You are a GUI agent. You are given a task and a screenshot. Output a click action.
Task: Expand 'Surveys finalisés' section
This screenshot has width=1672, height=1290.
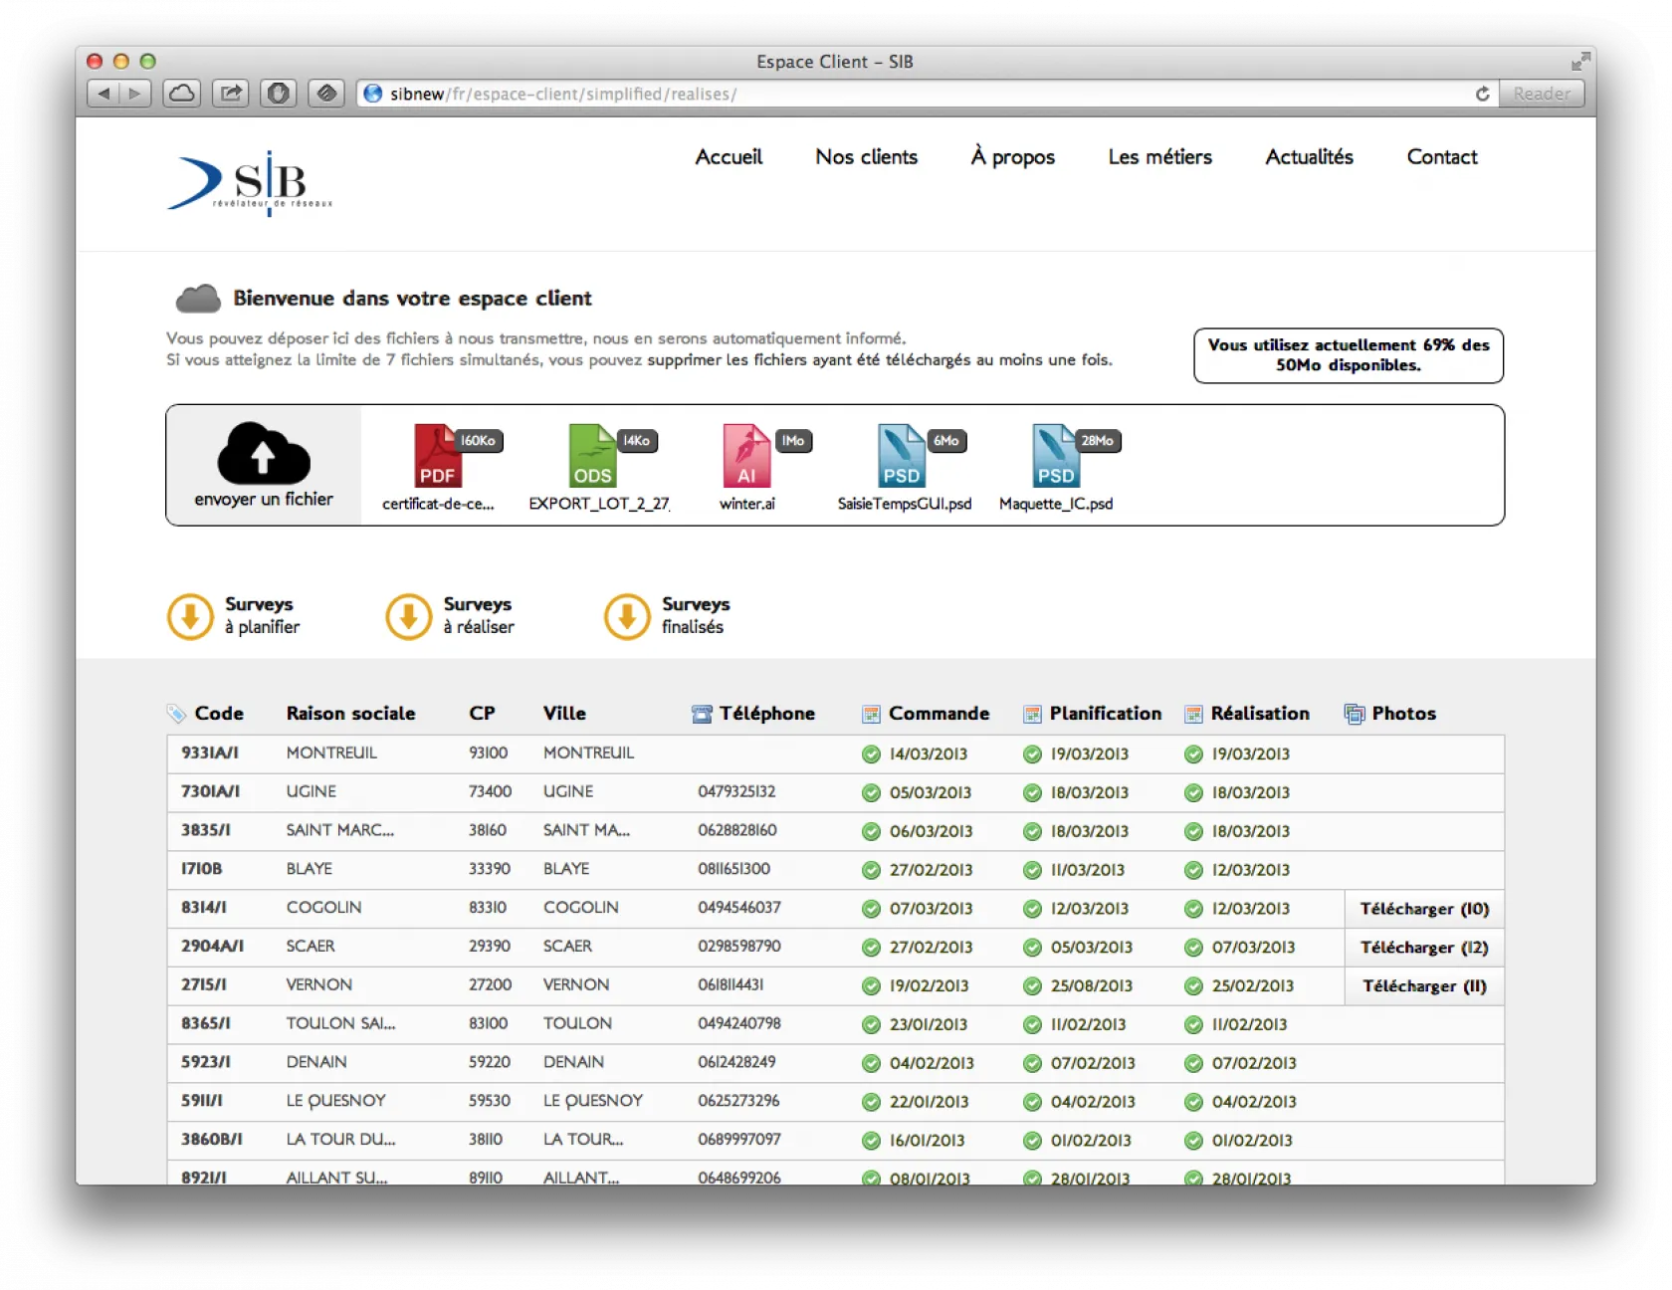click(627, 616)
